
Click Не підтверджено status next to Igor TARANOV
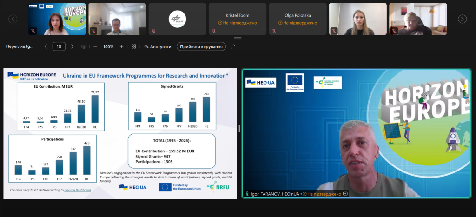pyautogui.click(x=322, y=194)
